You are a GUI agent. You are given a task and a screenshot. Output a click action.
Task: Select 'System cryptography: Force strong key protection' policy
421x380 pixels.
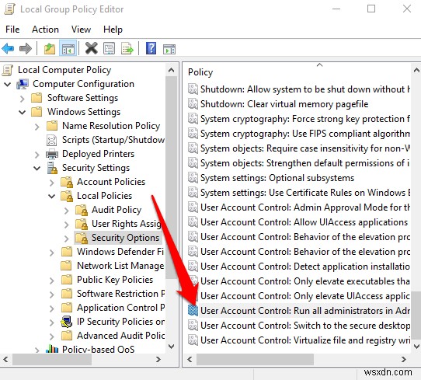(x=305, y=119)
